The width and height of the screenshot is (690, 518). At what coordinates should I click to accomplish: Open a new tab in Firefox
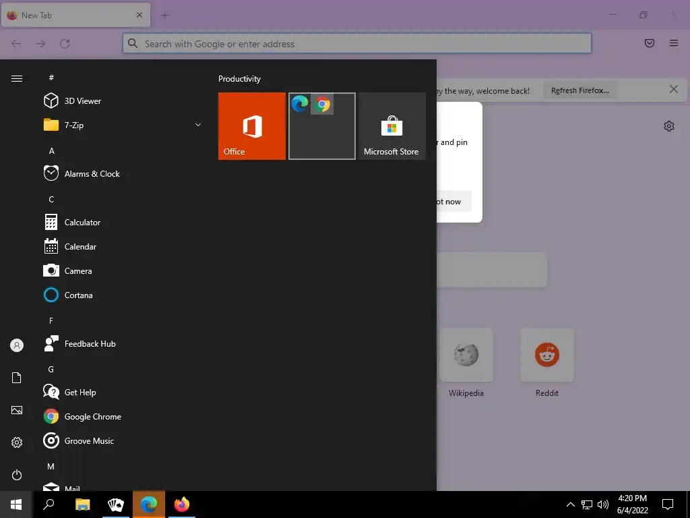pos(165,16)
